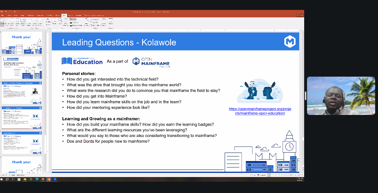This screenshot has height=193, width=378.
Task: Select Grayscale display mode
Action: tap(74, 22)
